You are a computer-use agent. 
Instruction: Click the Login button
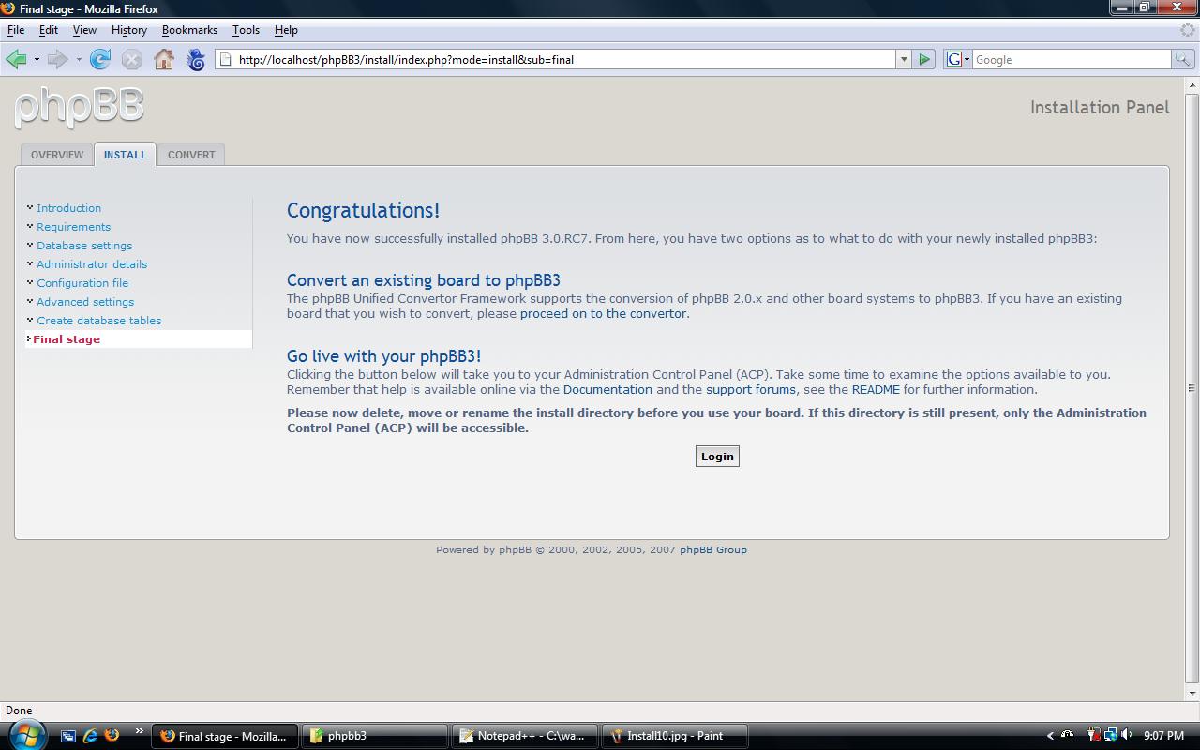point(717,457)
